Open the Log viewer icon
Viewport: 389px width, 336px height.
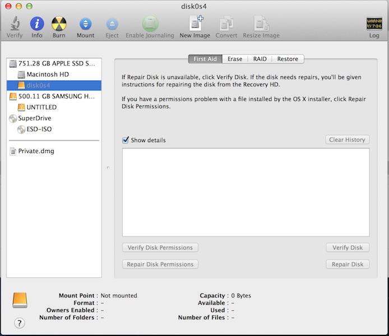click(x=374, y=24)
